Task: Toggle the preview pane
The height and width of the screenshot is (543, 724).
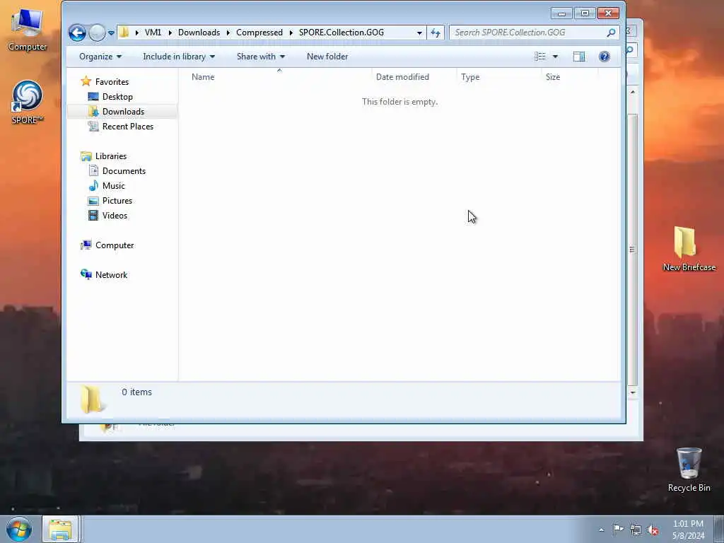Action: point(579,57)
